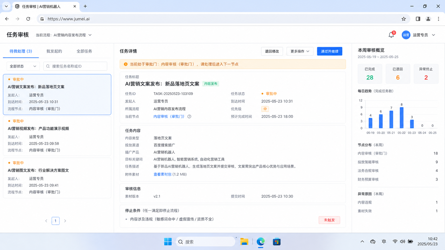Click the 异常终止 2 summary card
The image size is (445, 250).
coord(426,74)
